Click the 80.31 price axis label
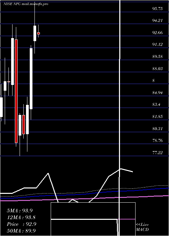 tap(158, 129)
